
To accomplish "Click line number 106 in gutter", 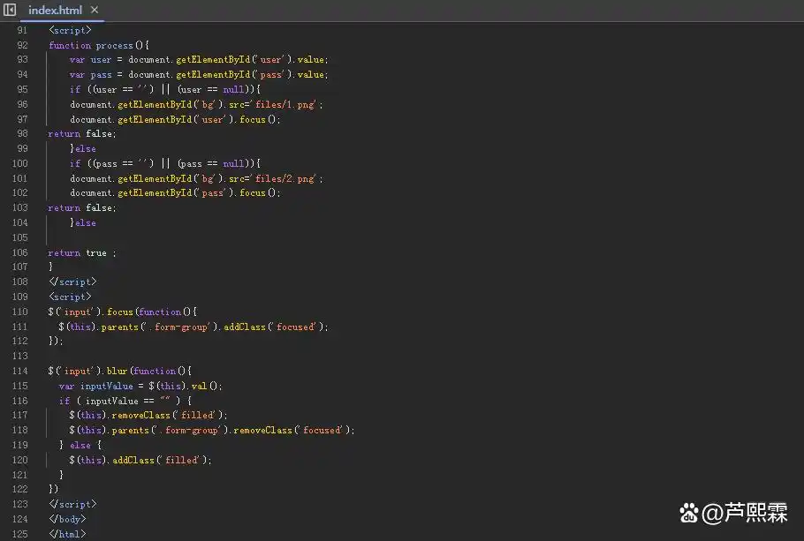I will [20, 252].
